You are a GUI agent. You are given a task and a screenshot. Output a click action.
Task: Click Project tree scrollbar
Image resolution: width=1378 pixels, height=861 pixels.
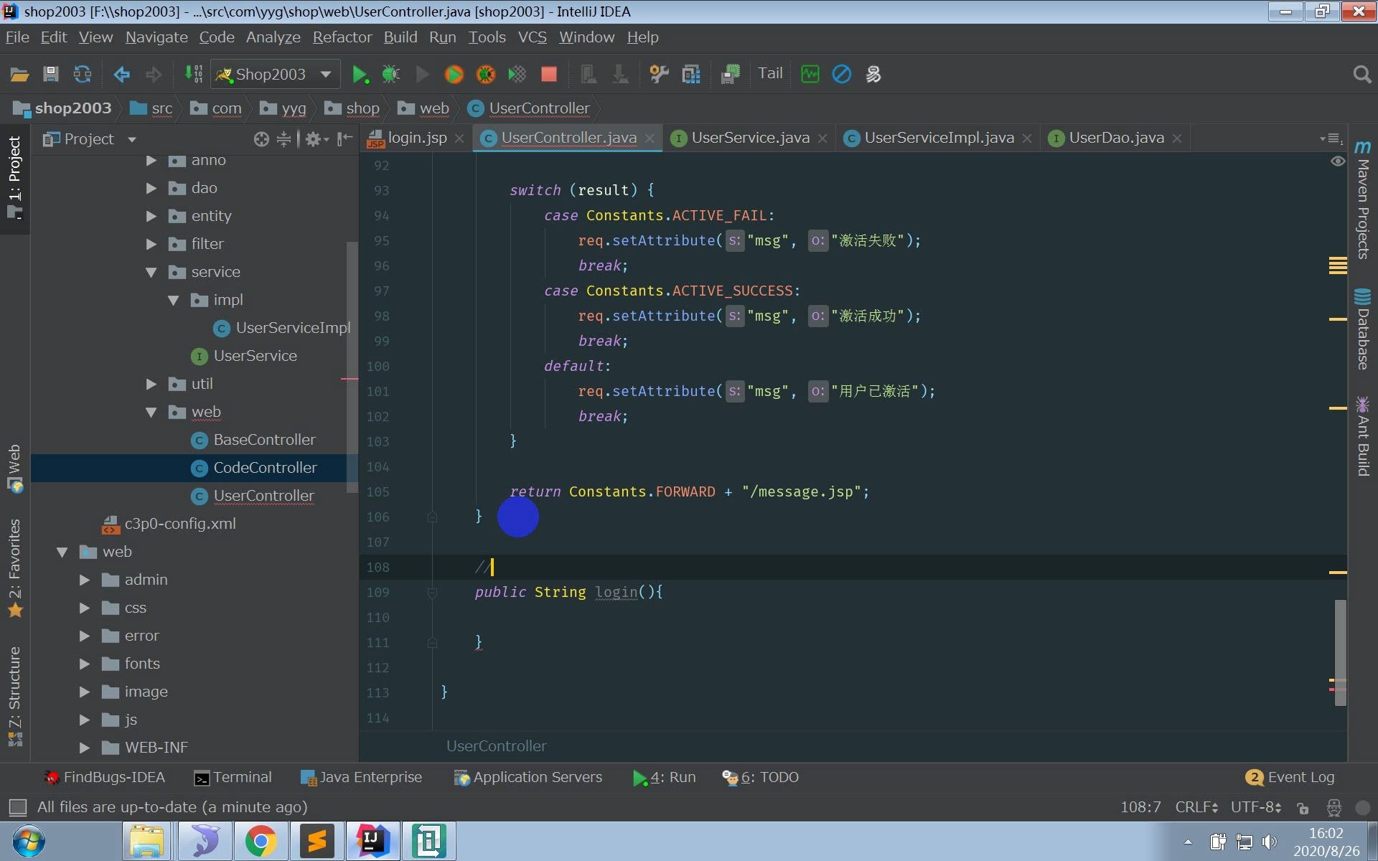352,366
